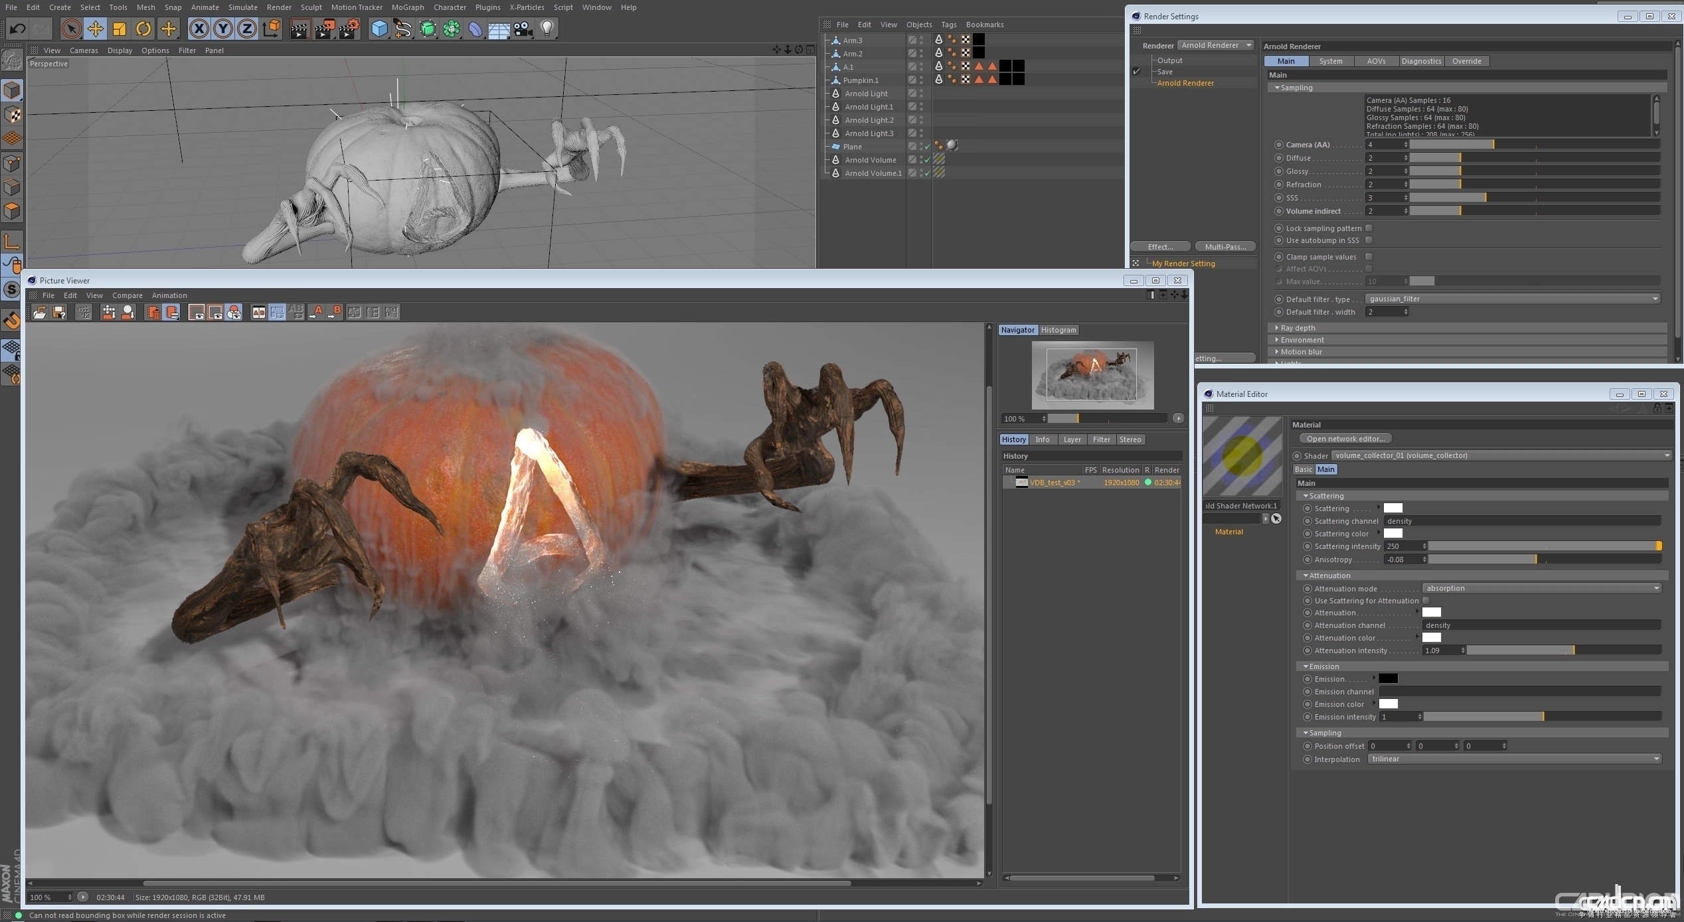Expand the Ray depth section
This screenshot has height=922, width=1684.
click(1298, 328)
